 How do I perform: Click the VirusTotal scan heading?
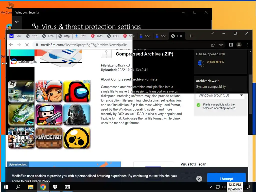(193, 164)
